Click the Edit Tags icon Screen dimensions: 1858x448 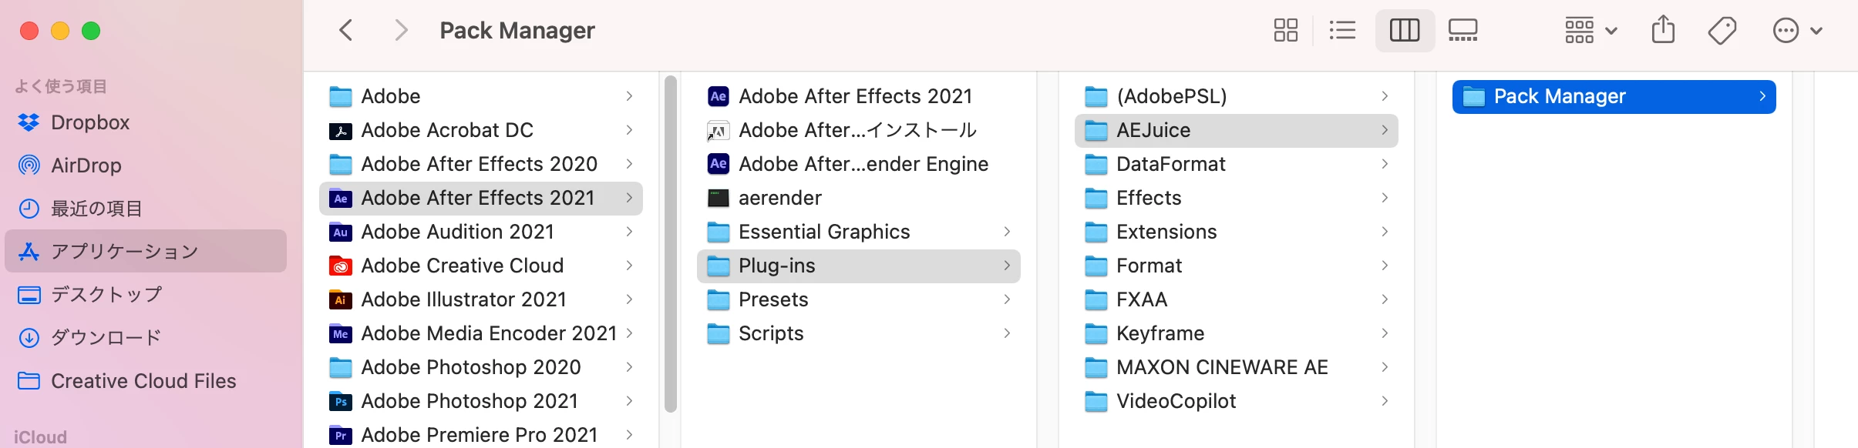[x=1722, y=31]
